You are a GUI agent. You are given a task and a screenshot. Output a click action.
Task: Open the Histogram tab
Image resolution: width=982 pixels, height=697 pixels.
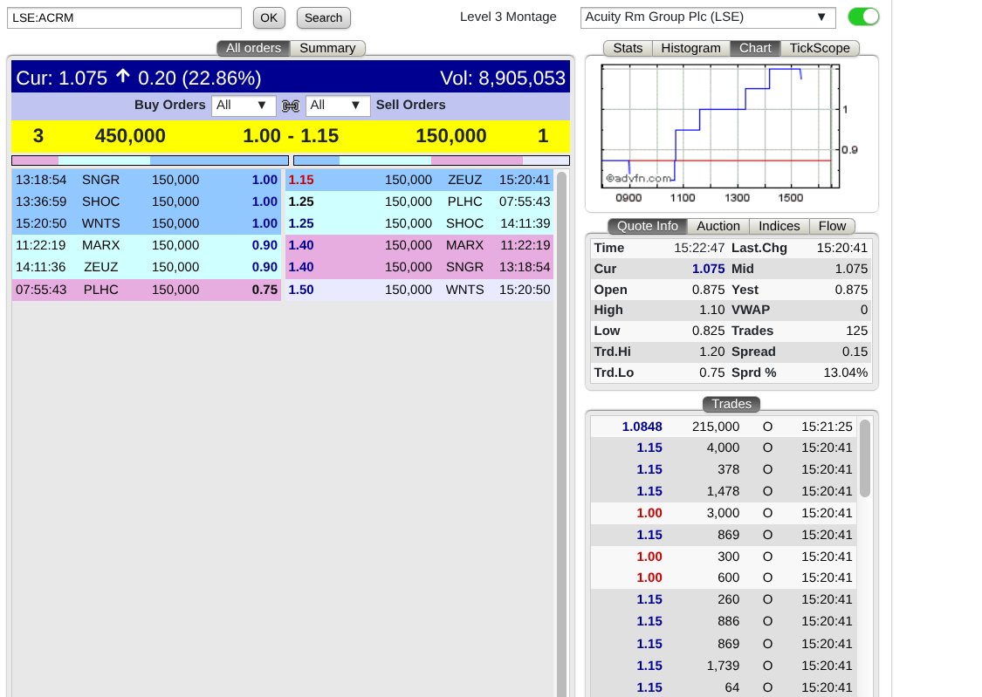[x=690, y=48]
